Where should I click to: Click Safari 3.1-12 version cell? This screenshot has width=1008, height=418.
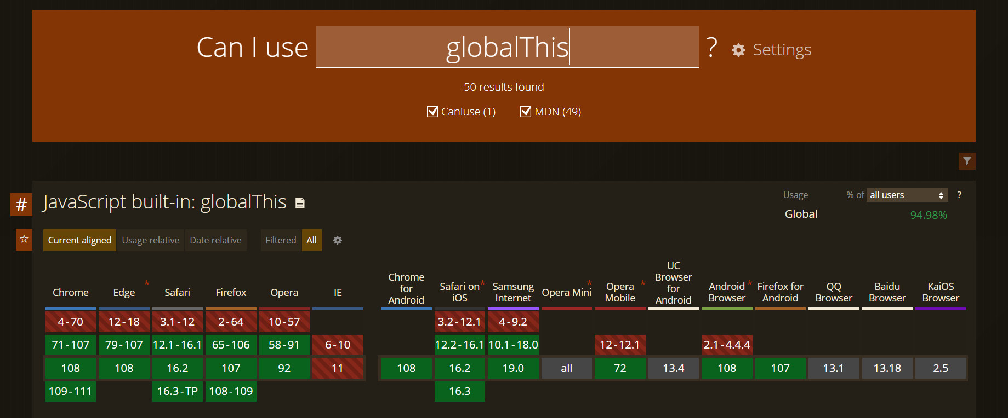coord(178,322)
